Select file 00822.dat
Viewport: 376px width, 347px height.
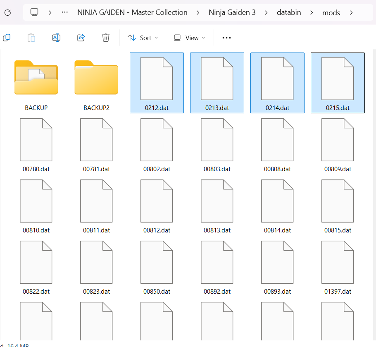point(36,267)
